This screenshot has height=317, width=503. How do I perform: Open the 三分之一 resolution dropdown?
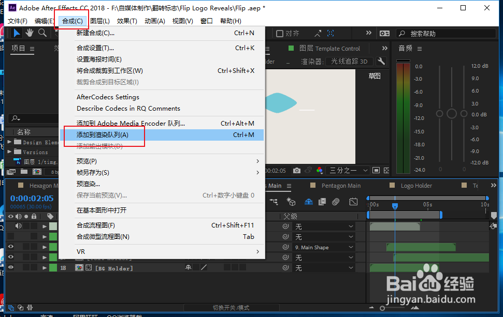point(348,170)
